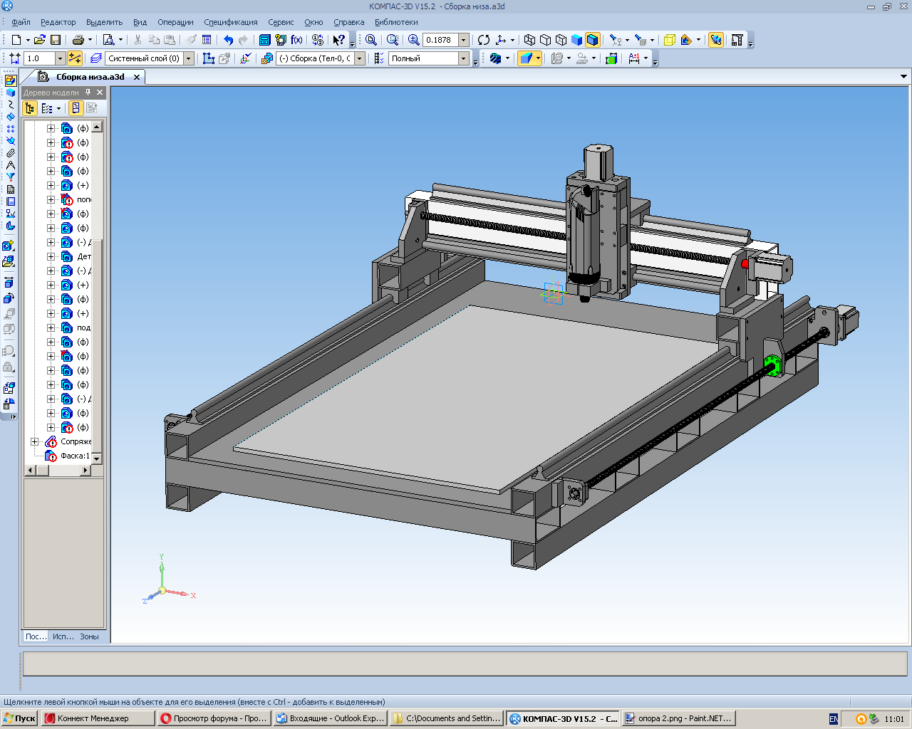Click the Пуск start button

coord(20,718)
